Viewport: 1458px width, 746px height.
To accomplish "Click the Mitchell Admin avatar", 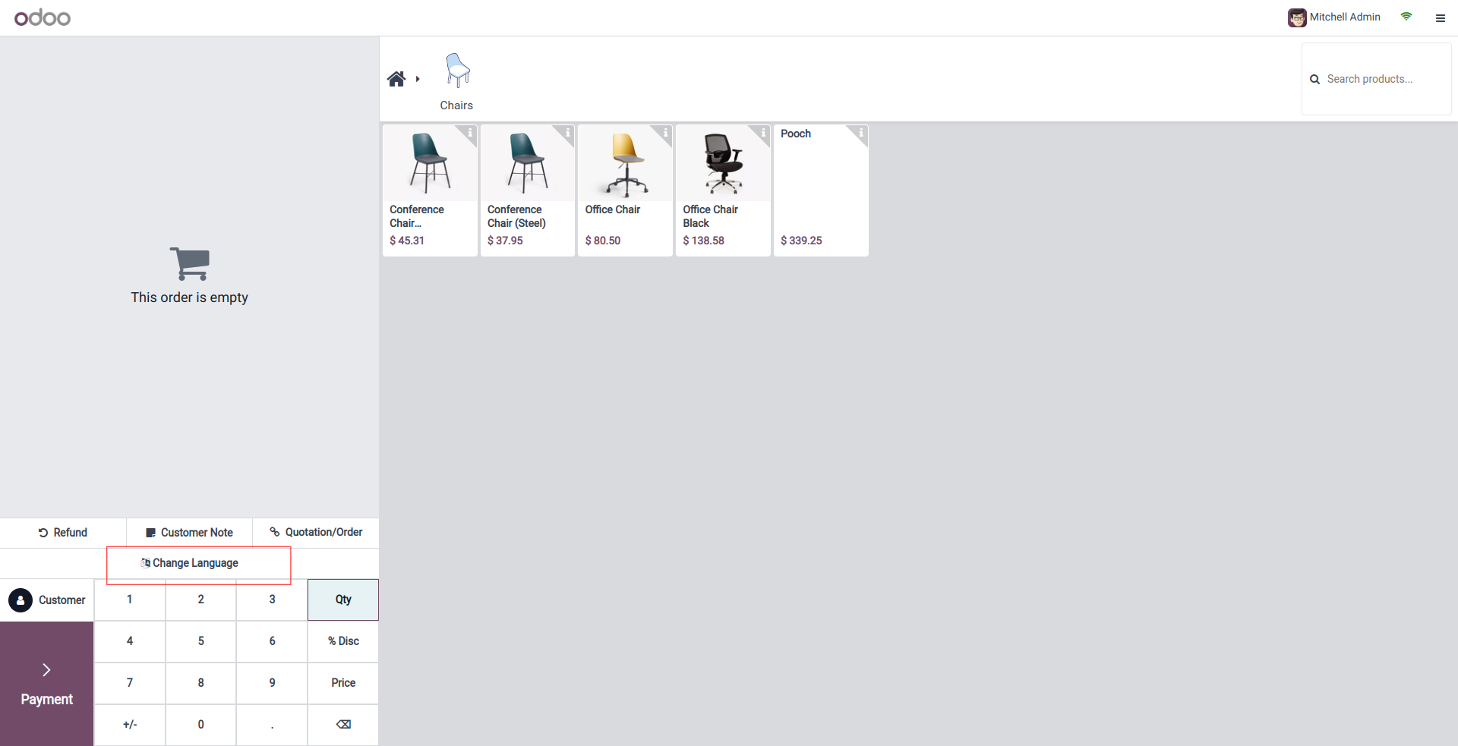I will [x=1297, y=17].
